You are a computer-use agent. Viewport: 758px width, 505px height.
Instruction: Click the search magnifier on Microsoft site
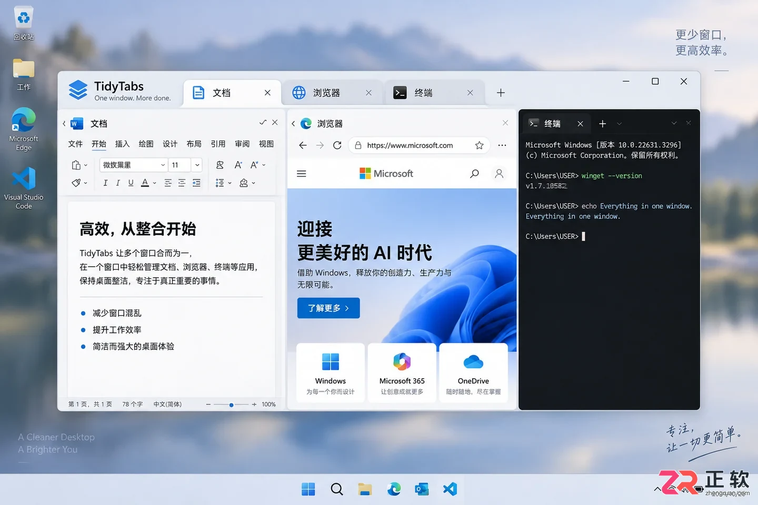tap(474, 174)
